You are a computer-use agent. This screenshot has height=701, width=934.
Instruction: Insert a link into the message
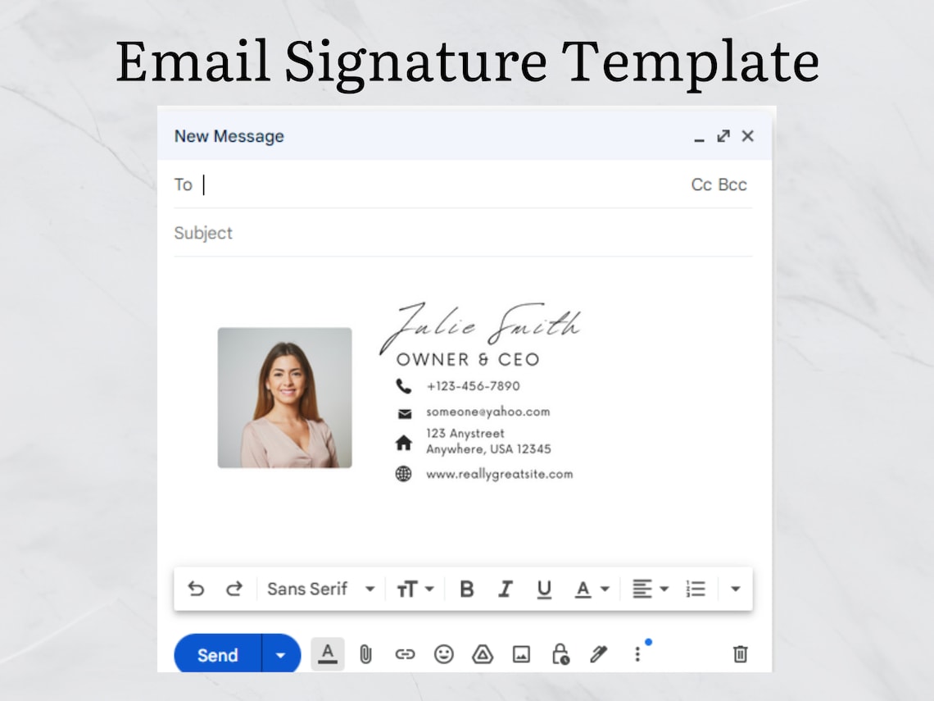[x=405, y=653]
